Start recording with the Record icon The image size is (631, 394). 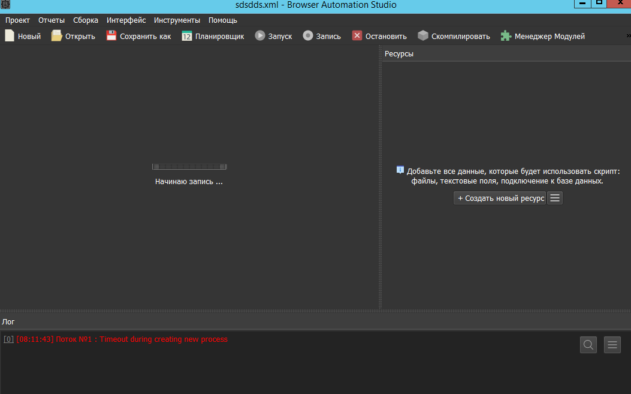tap(307, 36)
